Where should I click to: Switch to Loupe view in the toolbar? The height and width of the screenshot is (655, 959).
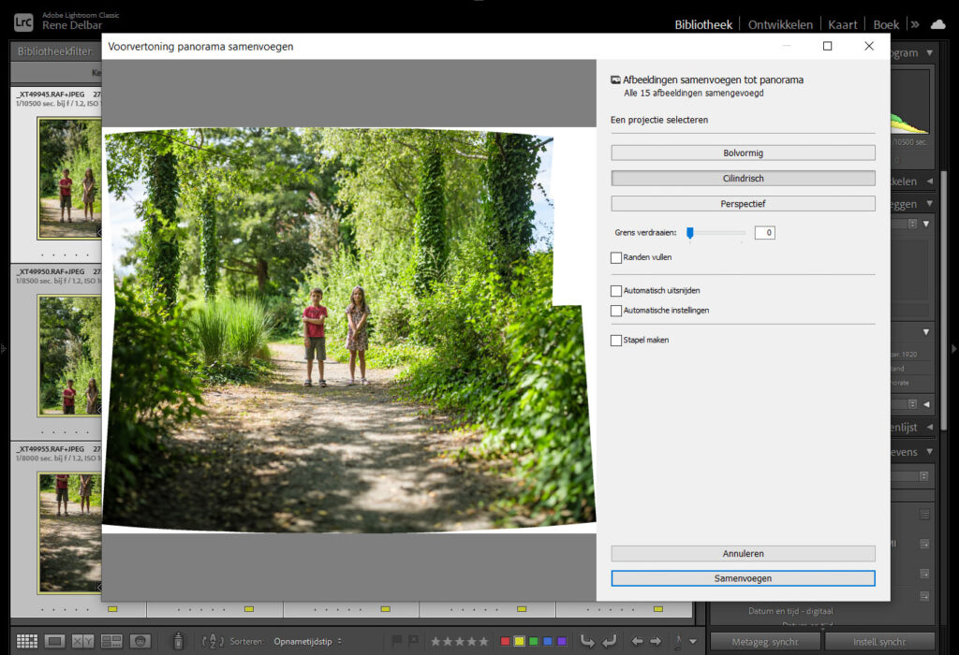tap(54, 641)
